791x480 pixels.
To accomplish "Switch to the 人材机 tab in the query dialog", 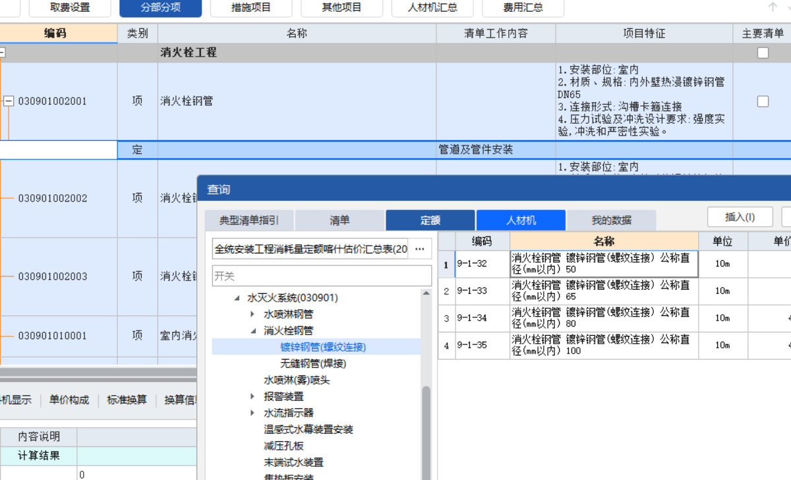I will 521,220.
